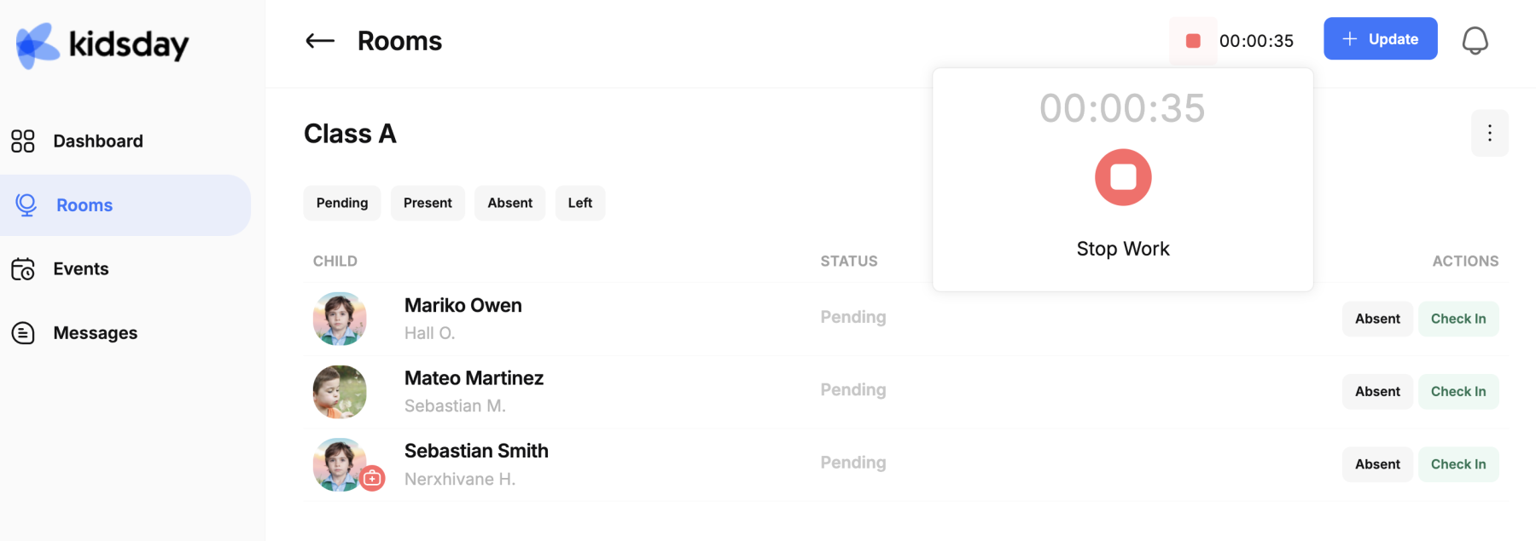
Task: Click the small red stop timer icon
Action: tap(1193, 41)
